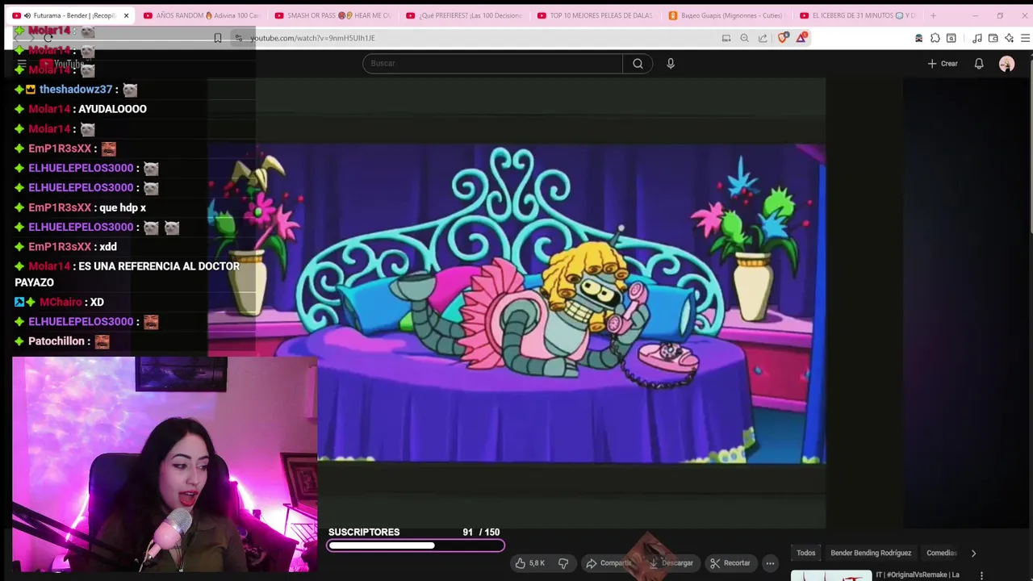This screenshot has height=581, width=1033.
Task: Switch to SMASH OR PASS browser tab
Action: pyautogui.click(x=332, y=15)
